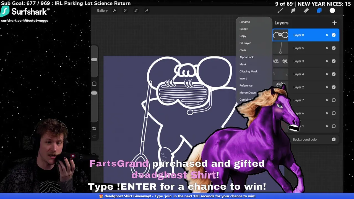Choose Invert from layer menu
Screen dimensions: 354x199
(x=243, y=78)
